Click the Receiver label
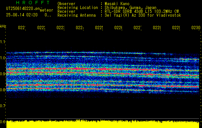The width and height of the screenshot is (202, 128). point(66,12)
